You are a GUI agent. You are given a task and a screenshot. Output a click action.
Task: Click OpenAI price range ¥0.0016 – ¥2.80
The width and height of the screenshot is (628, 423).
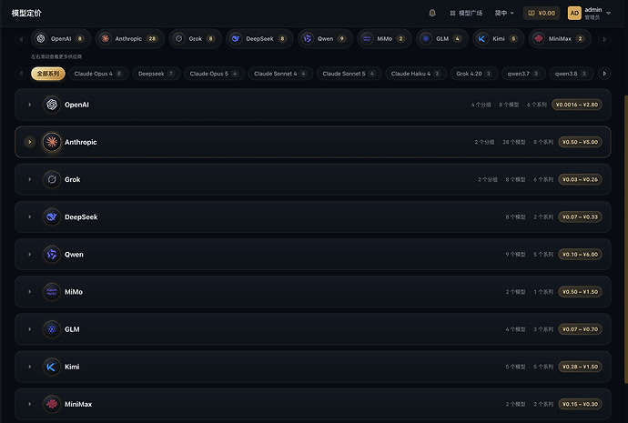(x=577, y=105)
